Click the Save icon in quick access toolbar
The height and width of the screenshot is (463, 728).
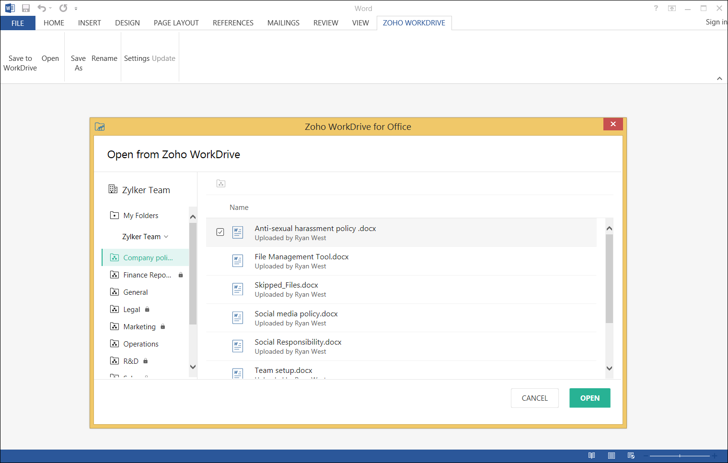(x=26, y=8)
